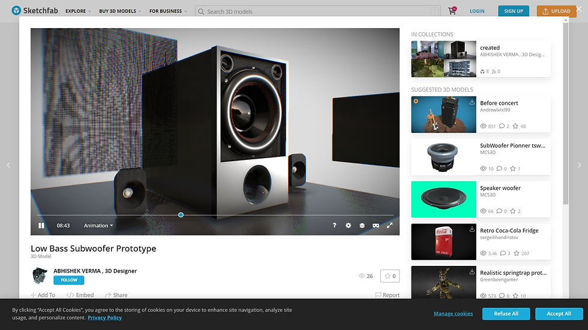Report the model via flag icon
Image resolution: width=588 pixels, height=330 pixels.
[x=378, y=295]
